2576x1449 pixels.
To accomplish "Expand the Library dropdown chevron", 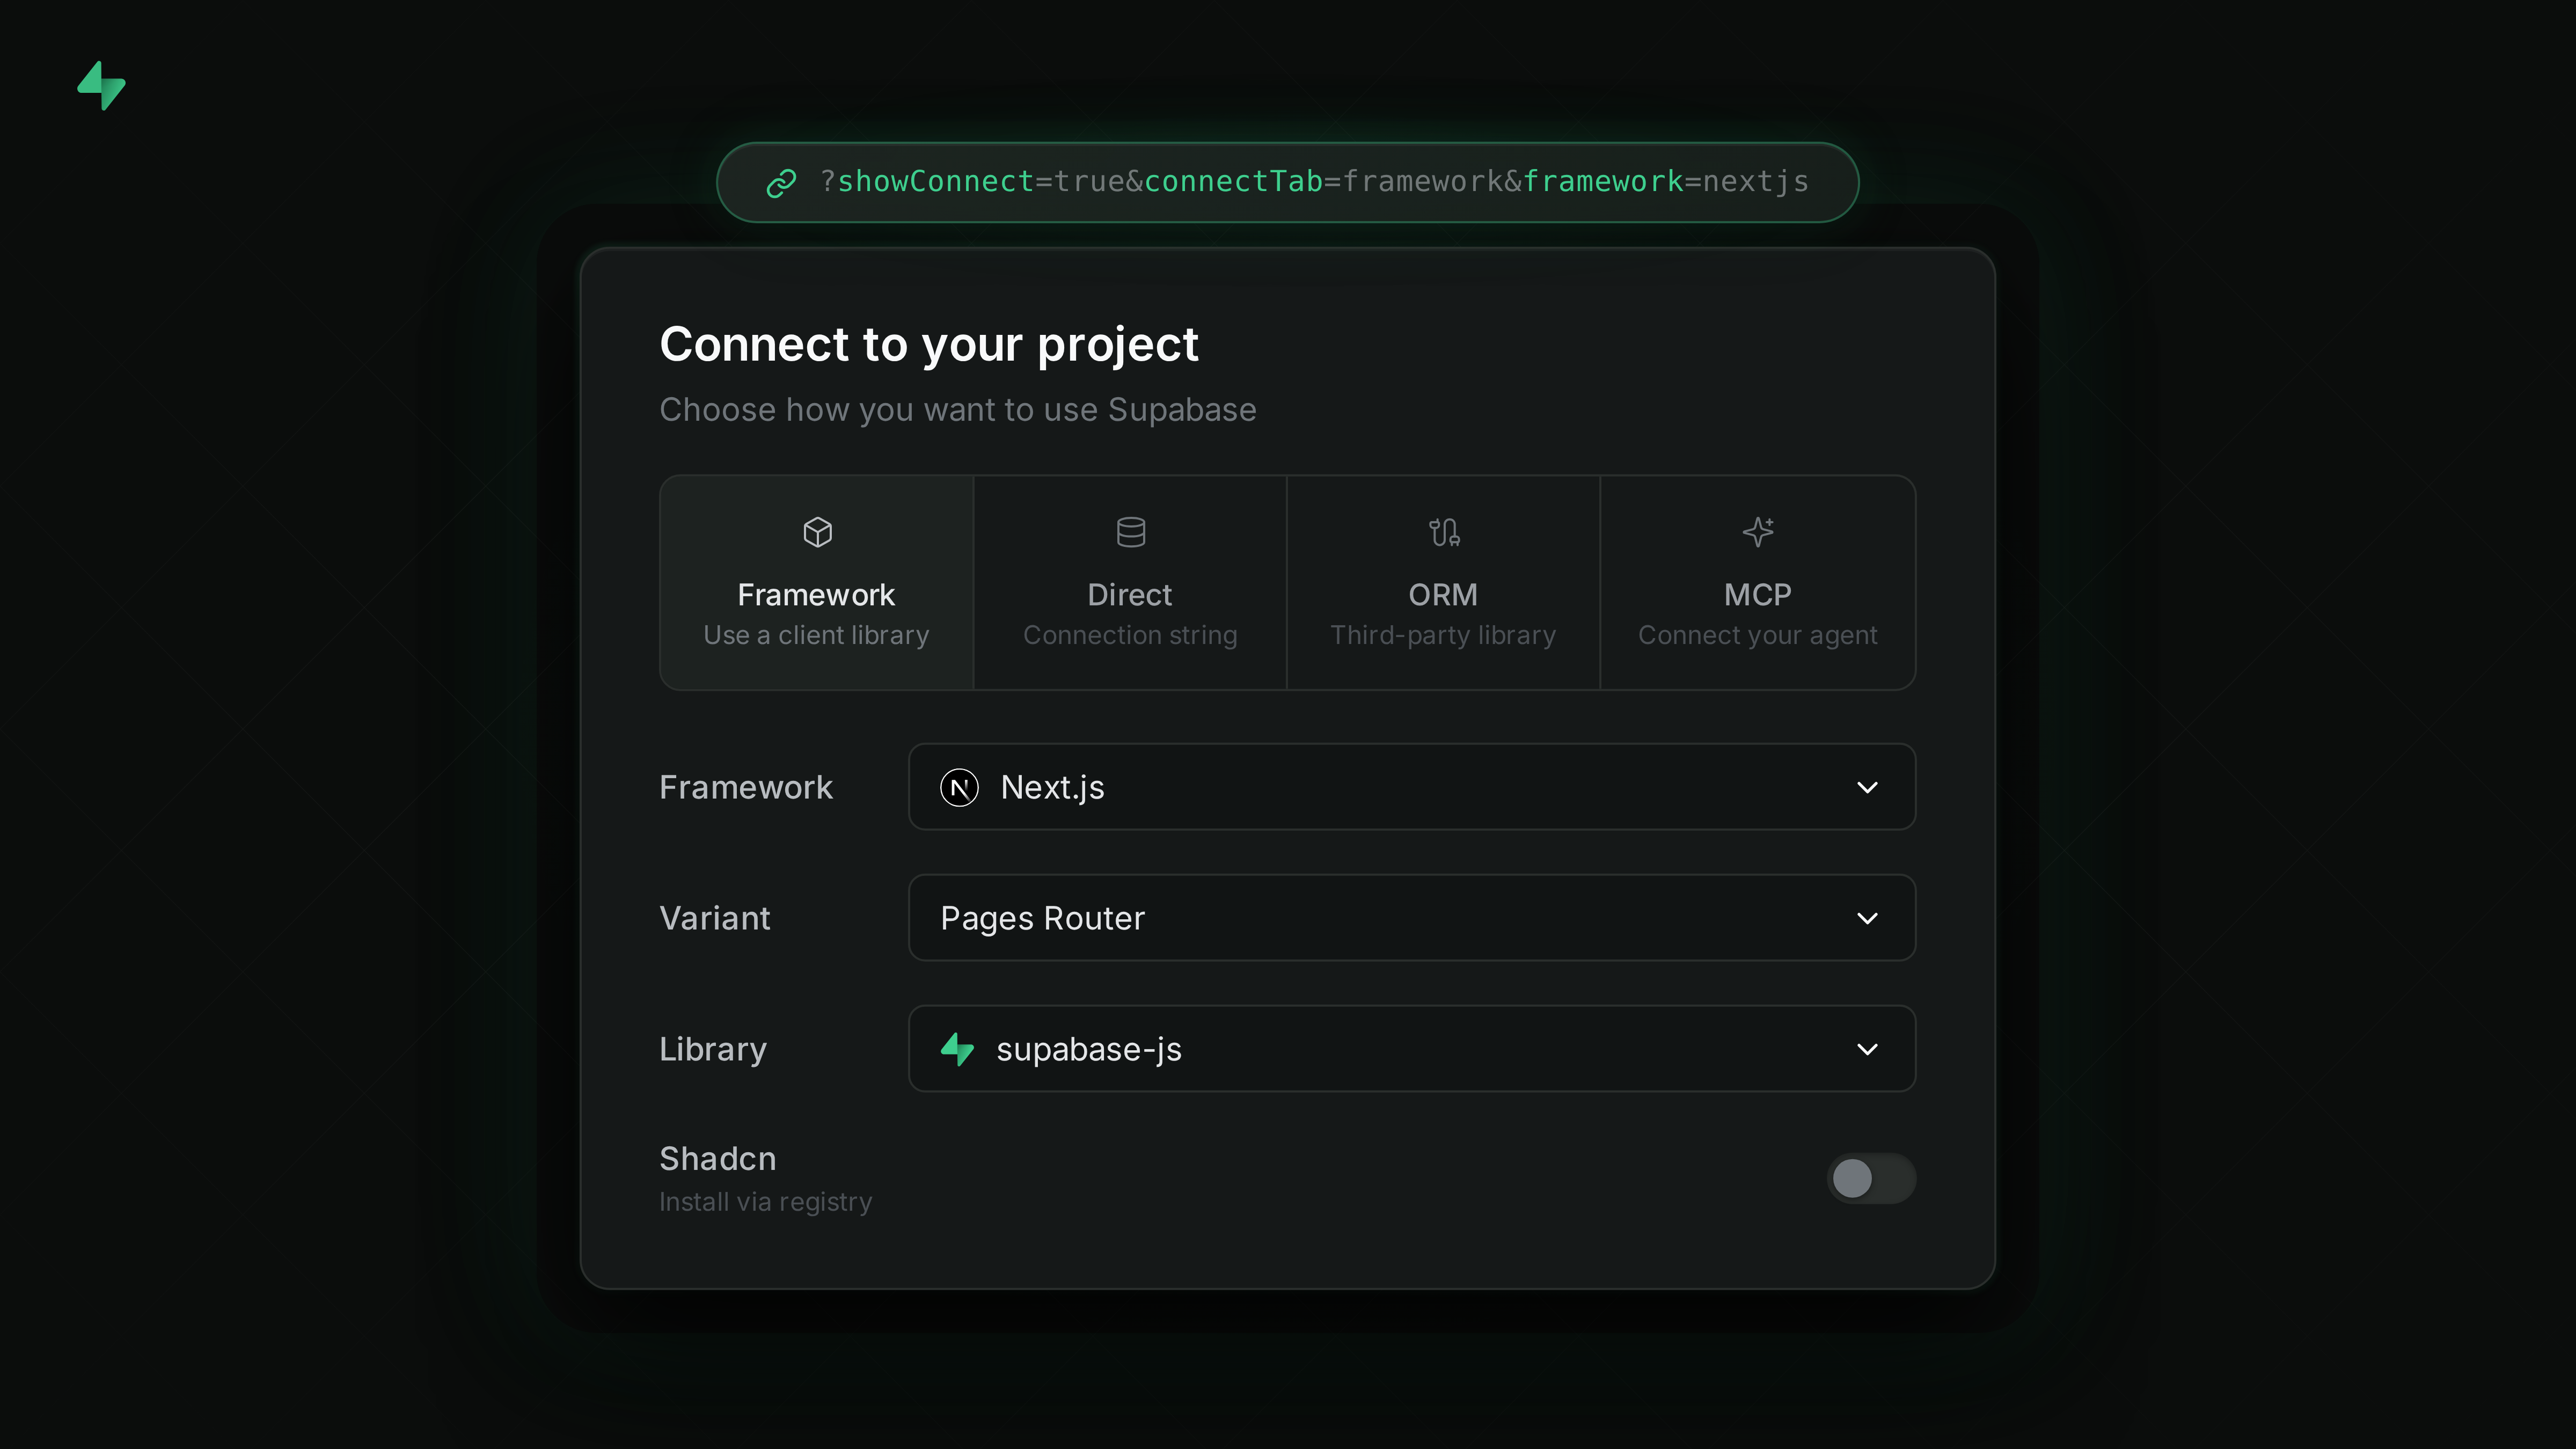I will pos(1866,1049).
